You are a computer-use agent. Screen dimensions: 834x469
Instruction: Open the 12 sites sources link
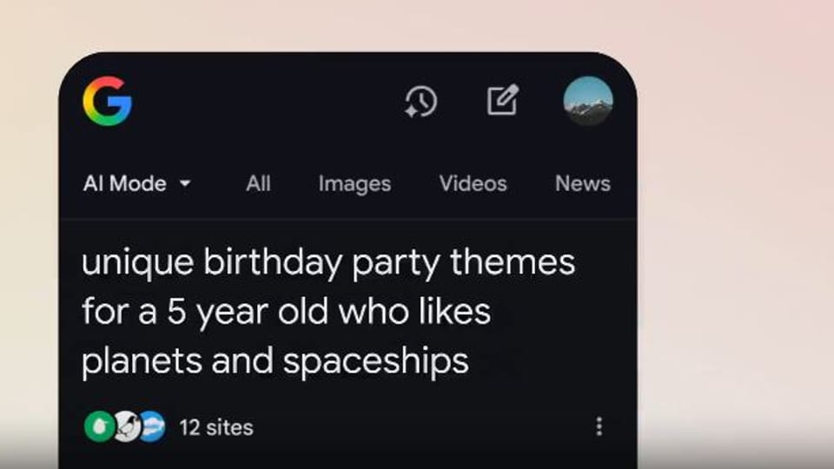(x=216, y=427)
